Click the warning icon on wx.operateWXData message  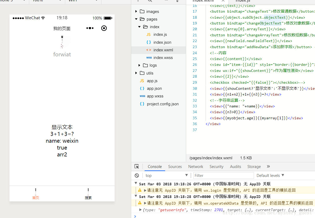[x=140, y=203]
